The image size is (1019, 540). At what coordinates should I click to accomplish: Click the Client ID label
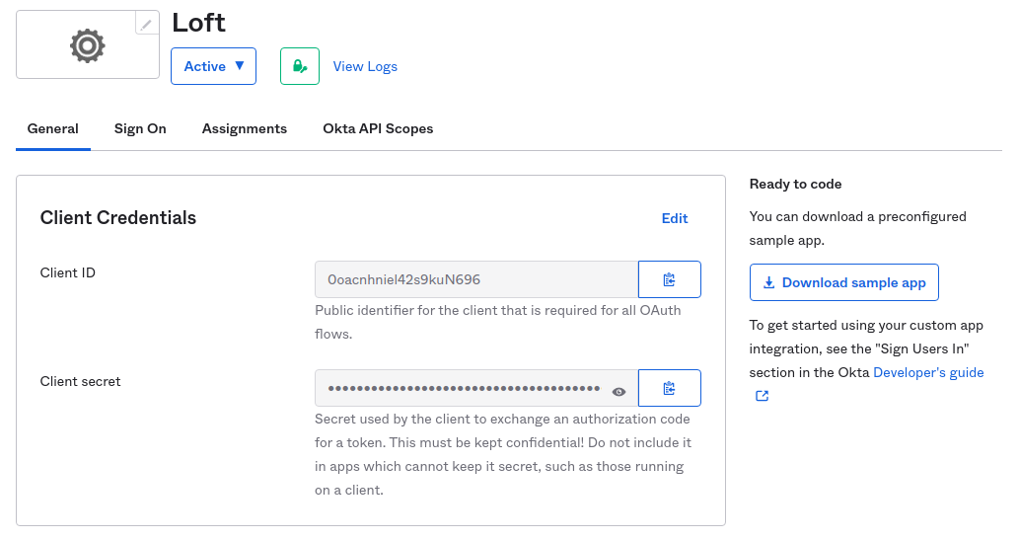[68, 273]
